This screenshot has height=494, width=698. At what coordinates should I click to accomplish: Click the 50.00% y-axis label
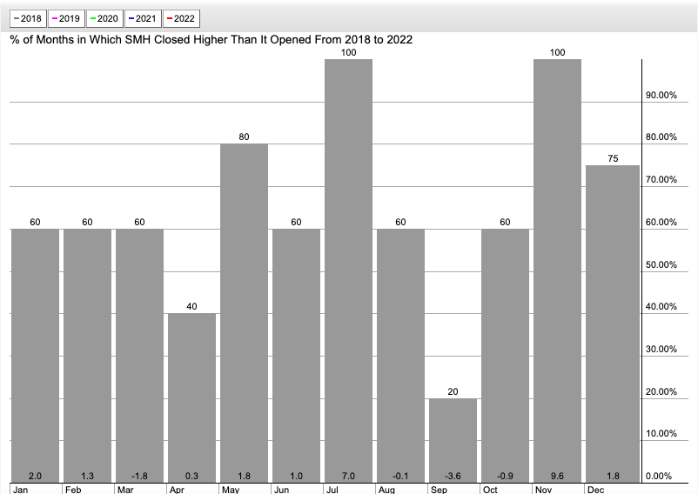[661, 264]
